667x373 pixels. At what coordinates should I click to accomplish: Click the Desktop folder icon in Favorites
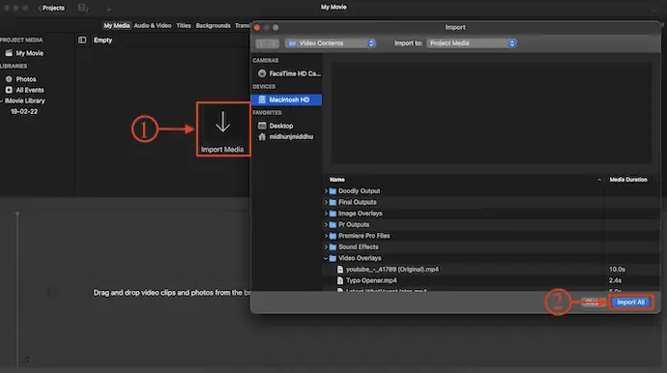262,126
